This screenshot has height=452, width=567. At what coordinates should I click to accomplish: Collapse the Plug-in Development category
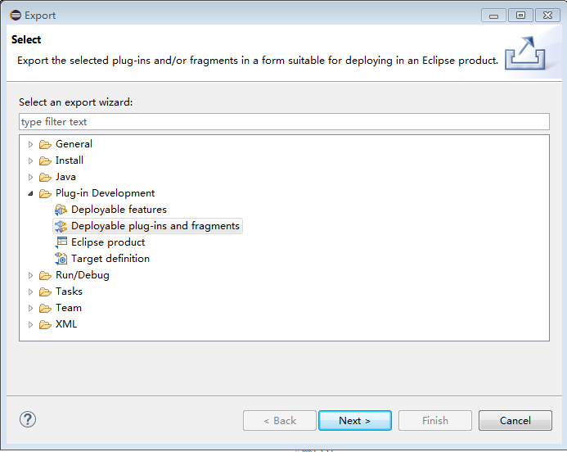(31, 193)
